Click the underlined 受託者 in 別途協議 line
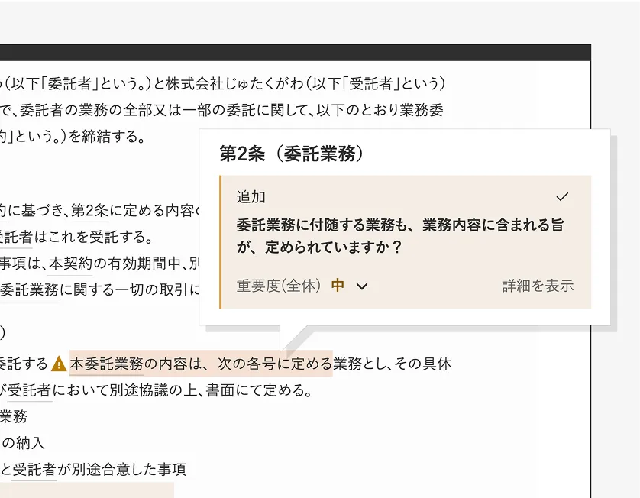640x498 pixels. coord(29,390)
